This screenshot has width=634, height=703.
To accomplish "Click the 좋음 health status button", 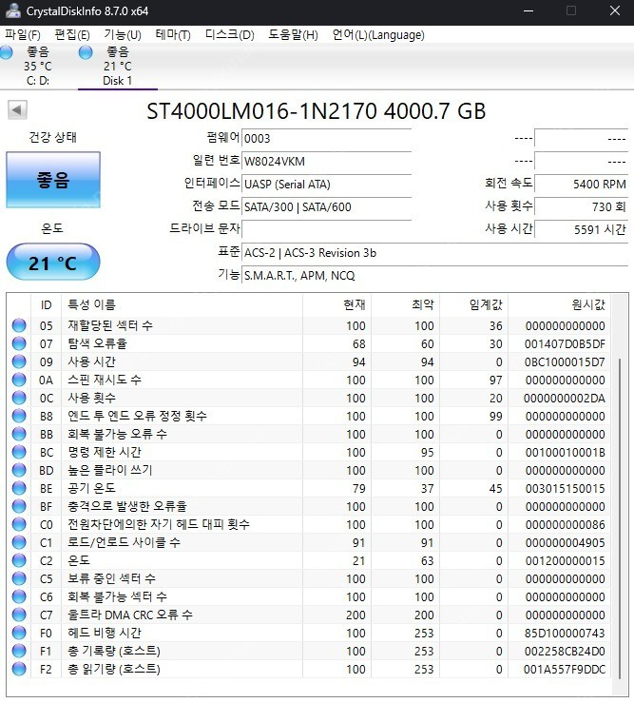I will click(53, 180).
